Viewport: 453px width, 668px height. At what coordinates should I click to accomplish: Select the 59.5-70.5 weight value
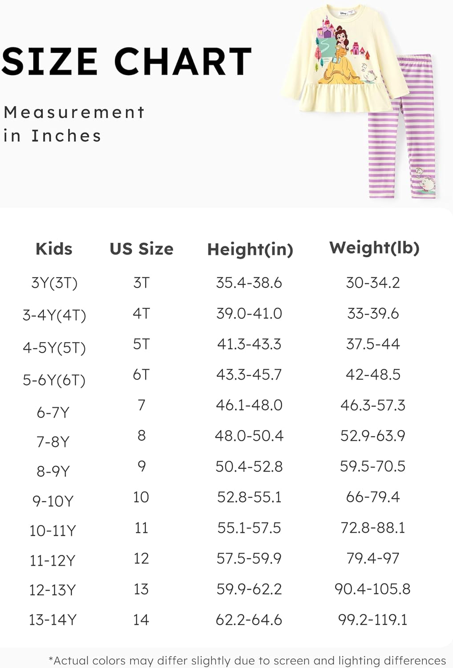(373, 466)
